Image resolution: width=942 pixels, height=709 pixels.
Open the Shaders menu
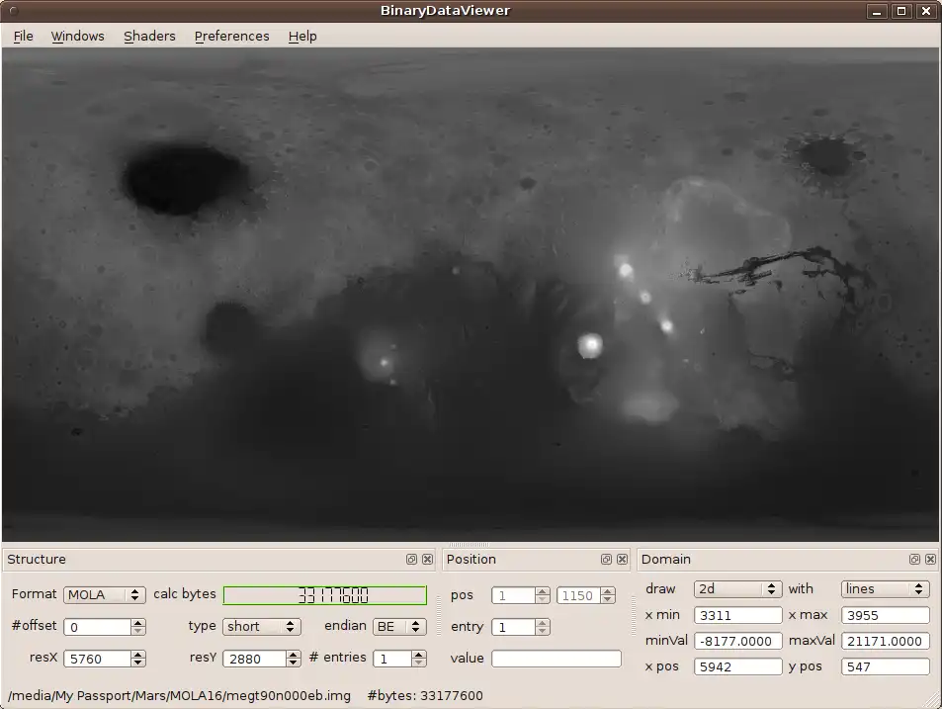click(x=149, y=36)
